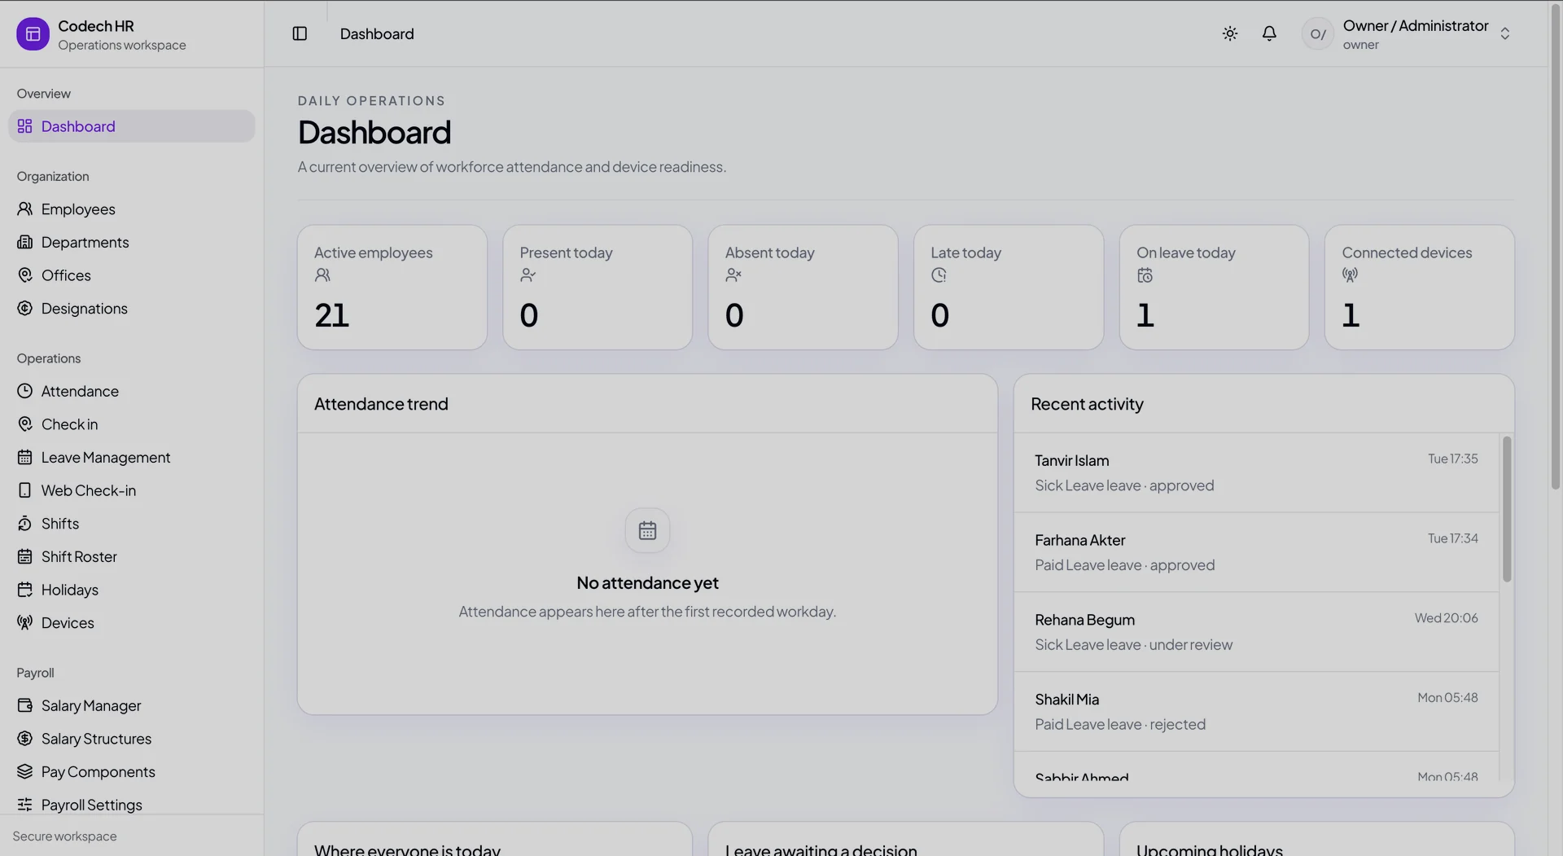Click the Present today card
Image resolution: width=1563 pixels, height=856 pixels.
[x=598, y=288]
